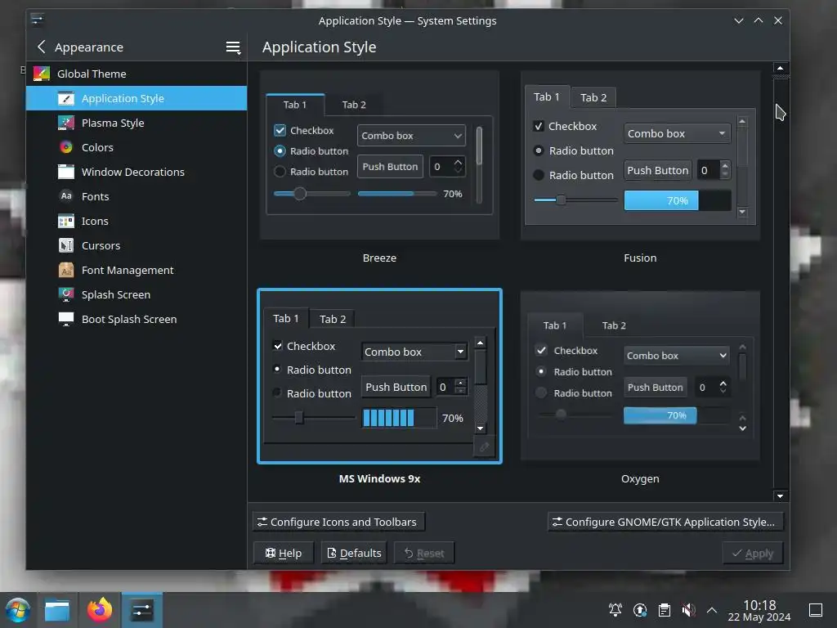This screenshot has height=628, width=837.
Task: Click Push Button in Fusion preview
Action: (658, 170)
